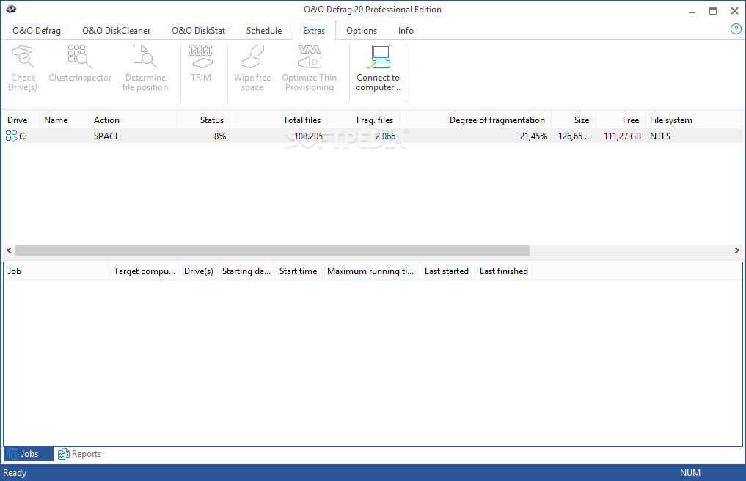746x481 pixels.
Task: Open the O&O DiskCleaner tab
Action: 116,31
